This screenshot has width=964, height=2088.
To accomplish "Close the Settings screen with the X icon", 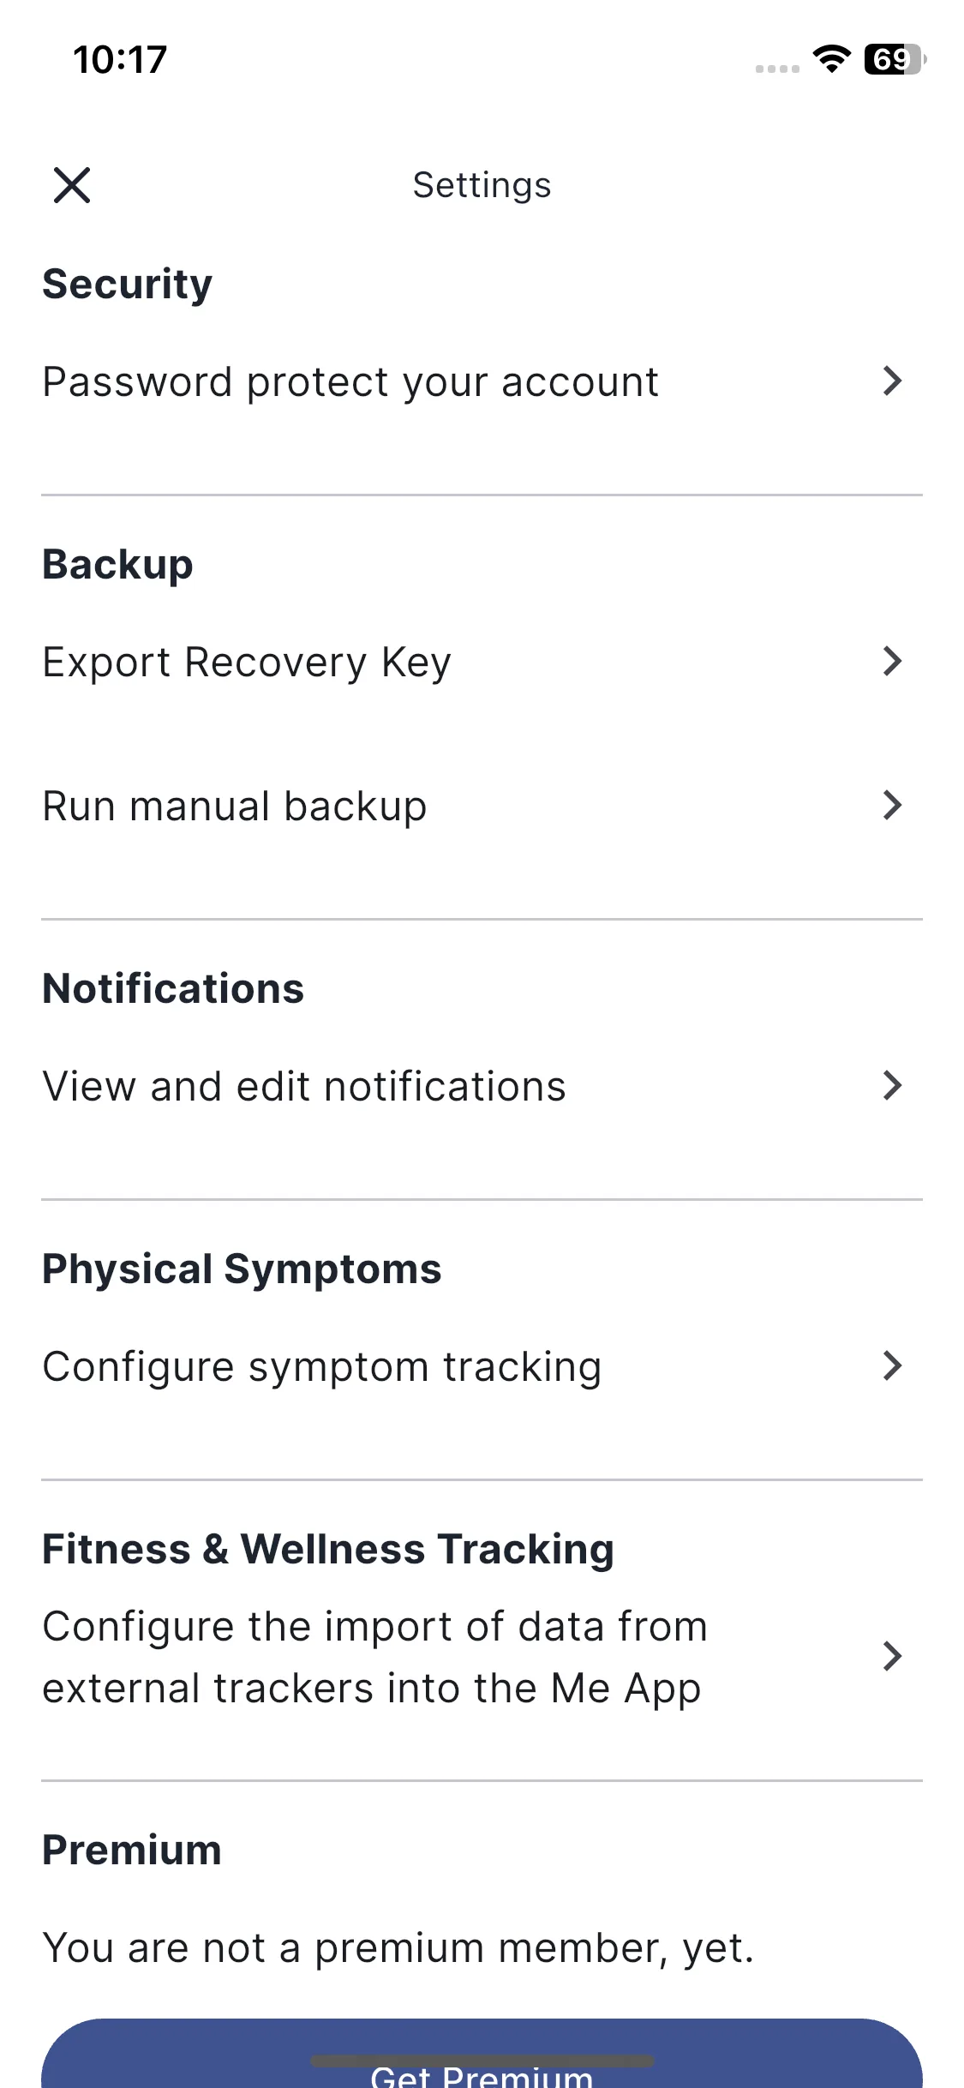I will pos(72,185).
